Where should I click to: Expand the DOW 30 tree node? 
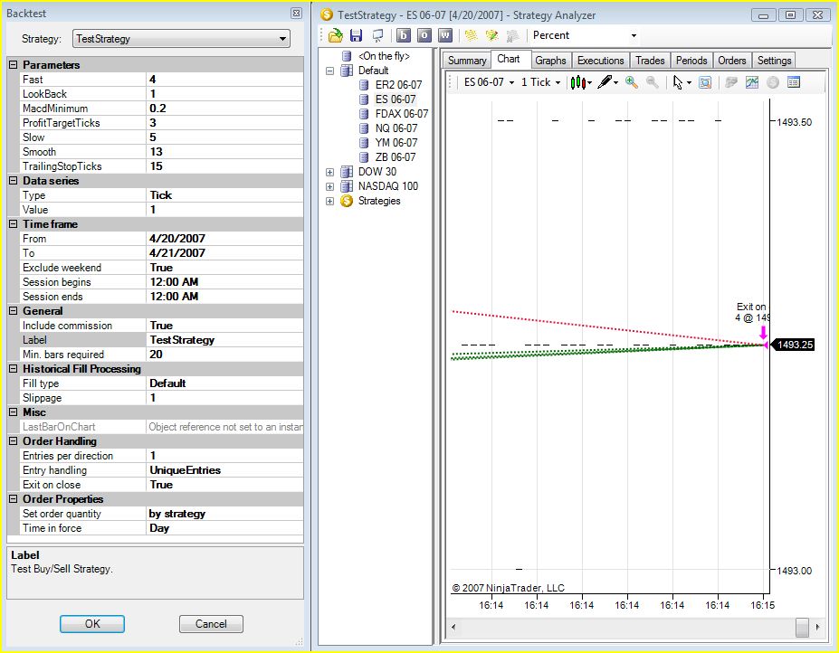pyautogui.click(x=329, y=172)
